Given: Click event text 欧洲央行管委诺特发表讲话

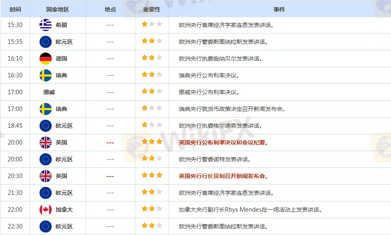Looking at the screenshot, I should coord(215,159).
